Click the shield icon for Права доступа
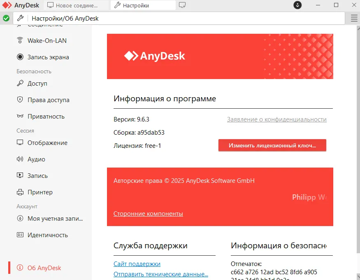Screen dimensions: 360x280 click(20, 100)
